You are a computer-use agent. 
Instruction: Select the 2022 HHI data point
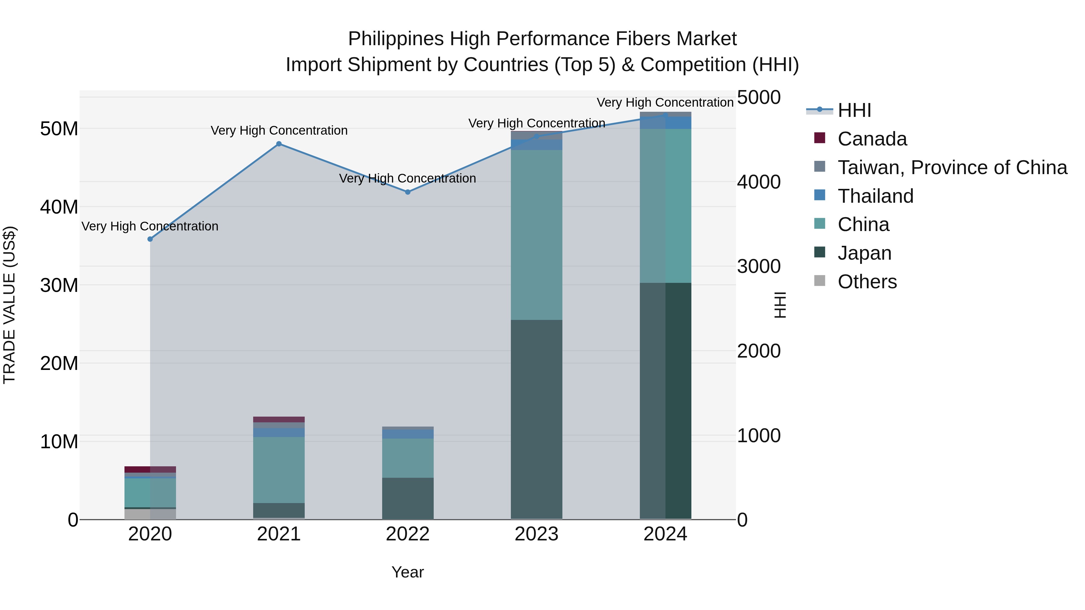408,192
